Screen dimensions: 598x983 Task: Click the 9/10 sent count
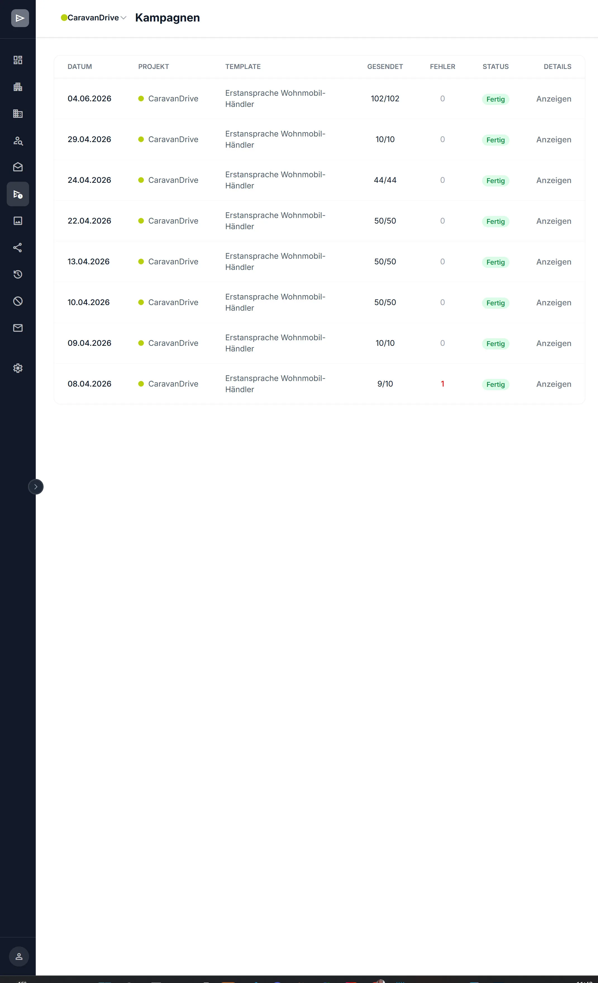pyautogui.click(x=385, y=384)
